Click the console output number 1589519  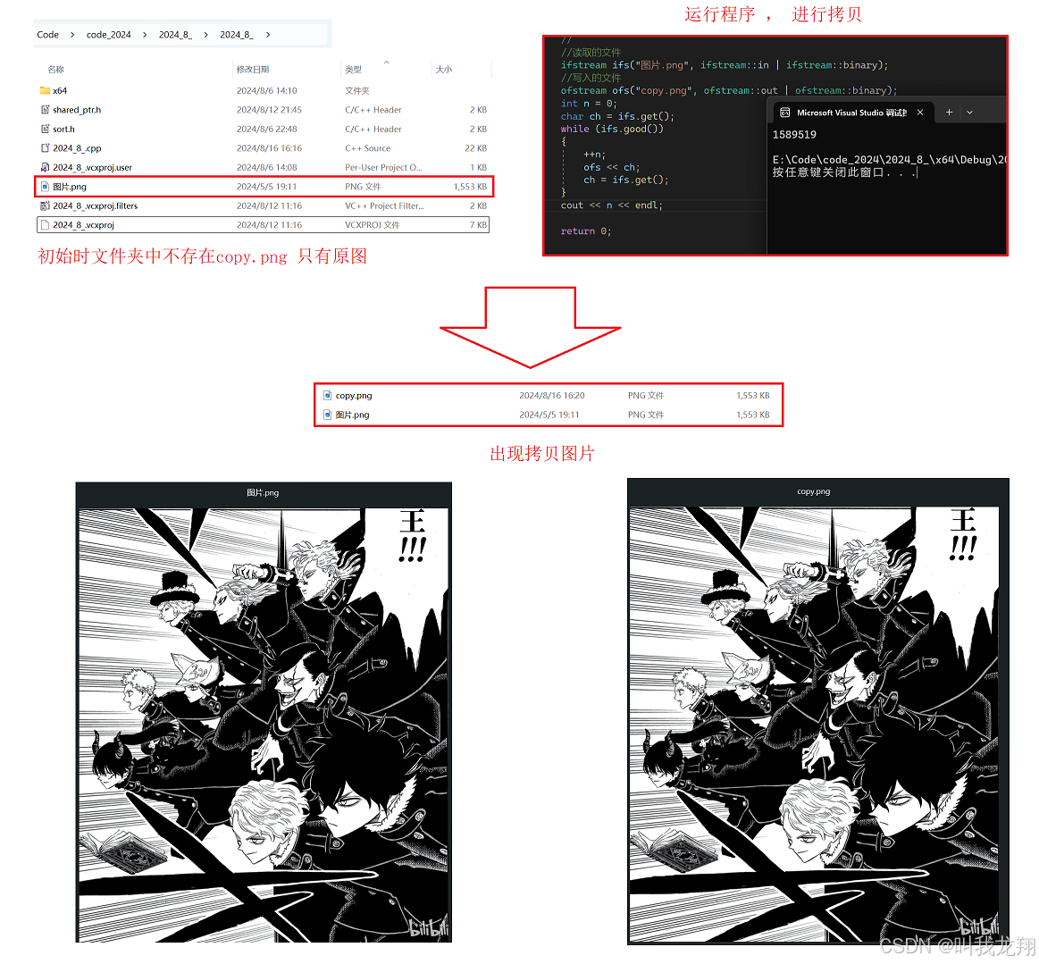tap(794, 135)
